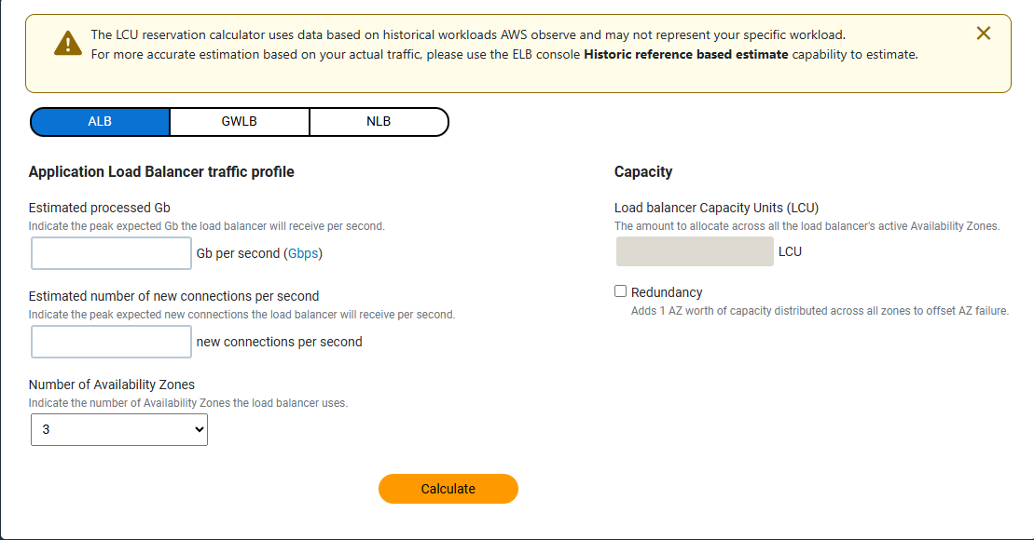Viewport: 1034px width, 540px height.
Task: Click the Adds 1 AZ worth description text
Action: (820, 311)
